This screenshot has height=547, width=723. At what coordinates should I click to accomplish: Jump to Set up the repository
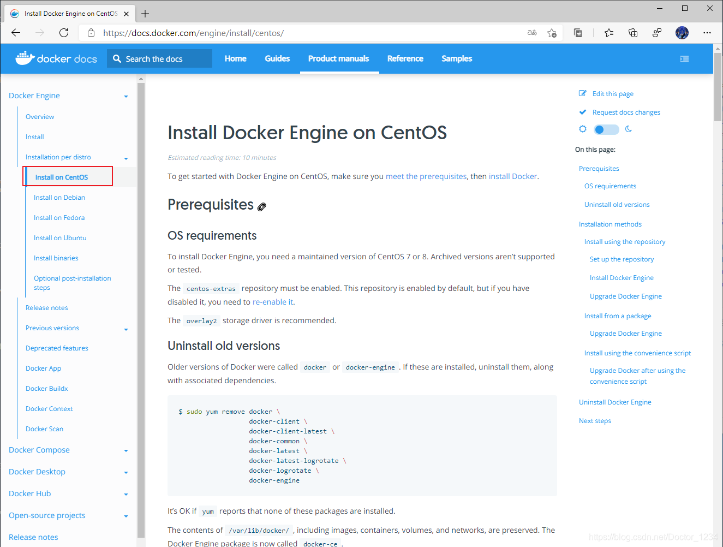click(x=622, y=259)
